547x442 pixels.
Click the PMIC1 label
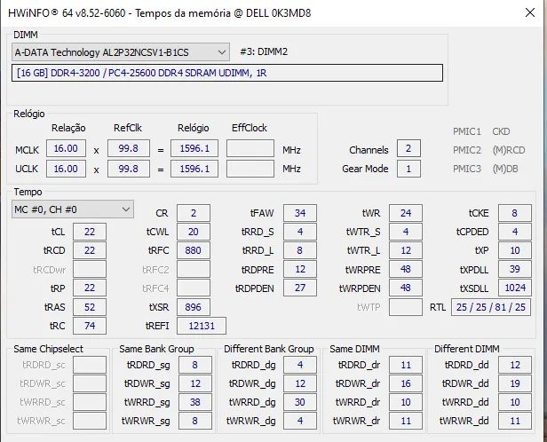(x=467, y=131)
